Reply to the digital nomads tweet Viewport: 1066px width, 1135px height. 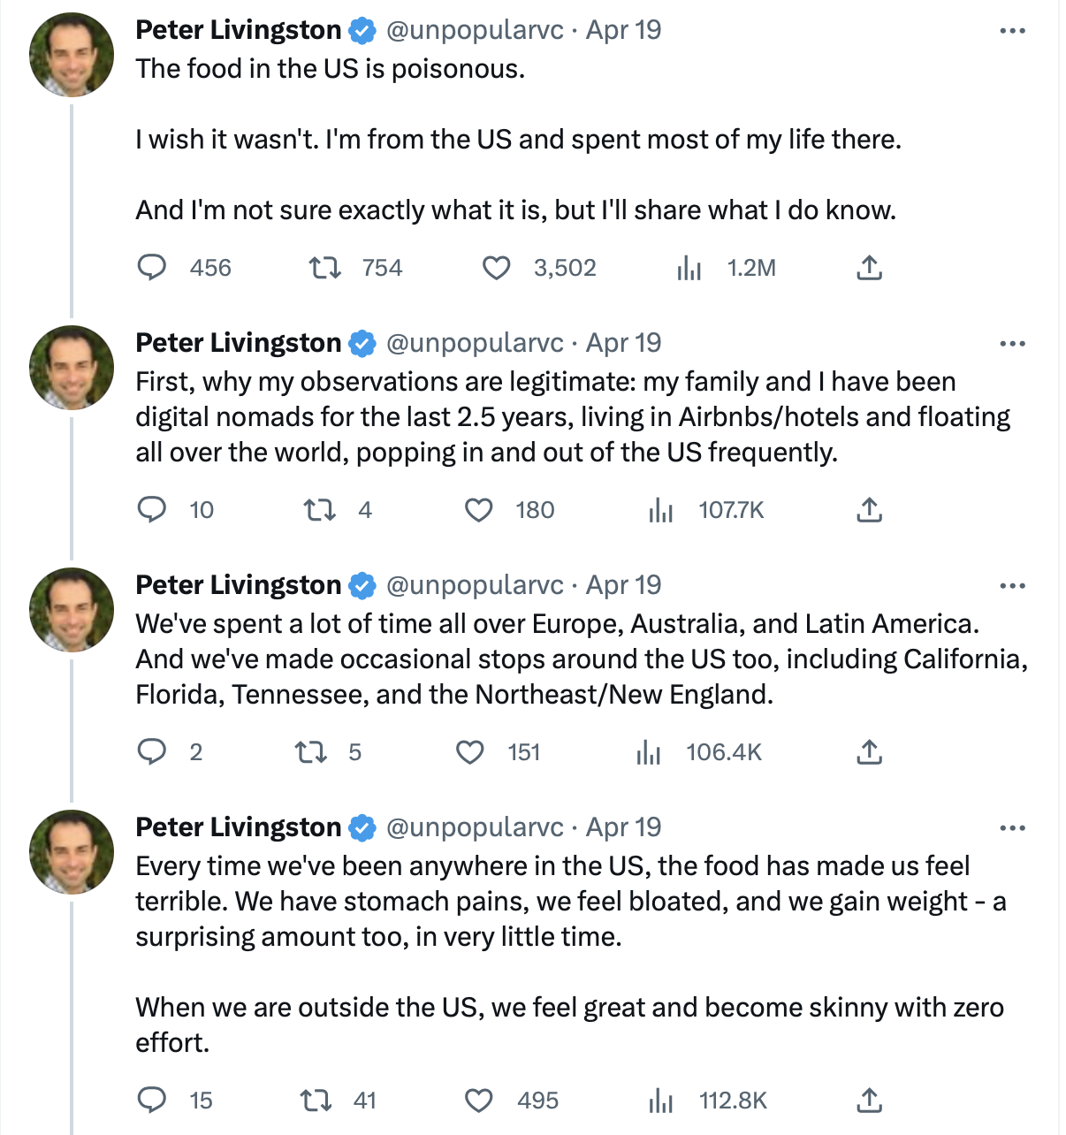(152, 509)
